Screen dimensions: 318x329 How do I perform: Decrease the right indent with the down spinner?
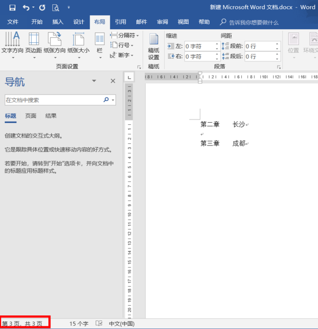(x=217, y=59)
